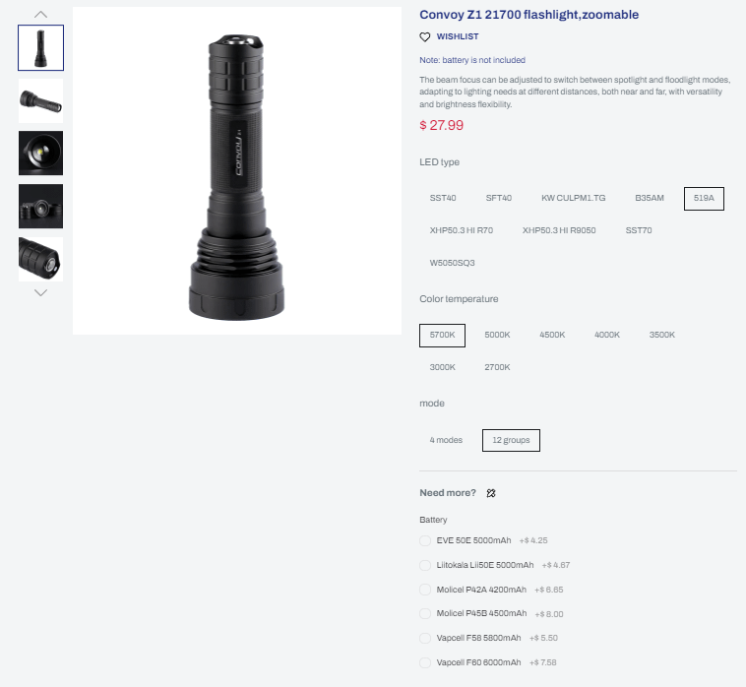Click the icon next to Need more?
Screen dimensions: 746x687
click(x=491, y=493)
